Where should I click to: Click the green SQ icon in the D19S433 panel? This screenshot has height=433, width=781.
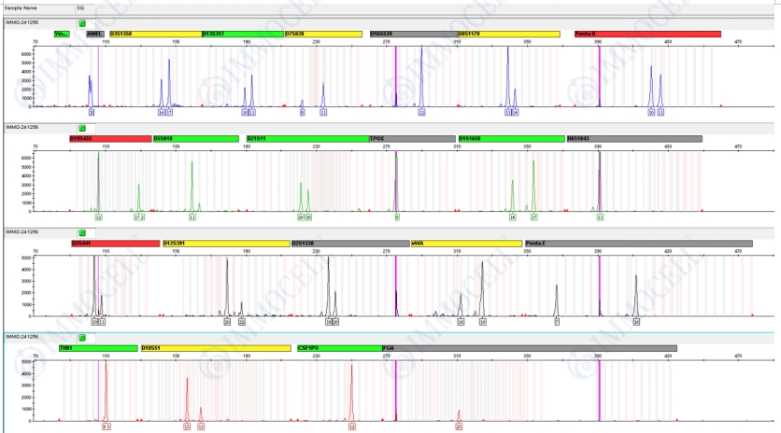point(81,126)
